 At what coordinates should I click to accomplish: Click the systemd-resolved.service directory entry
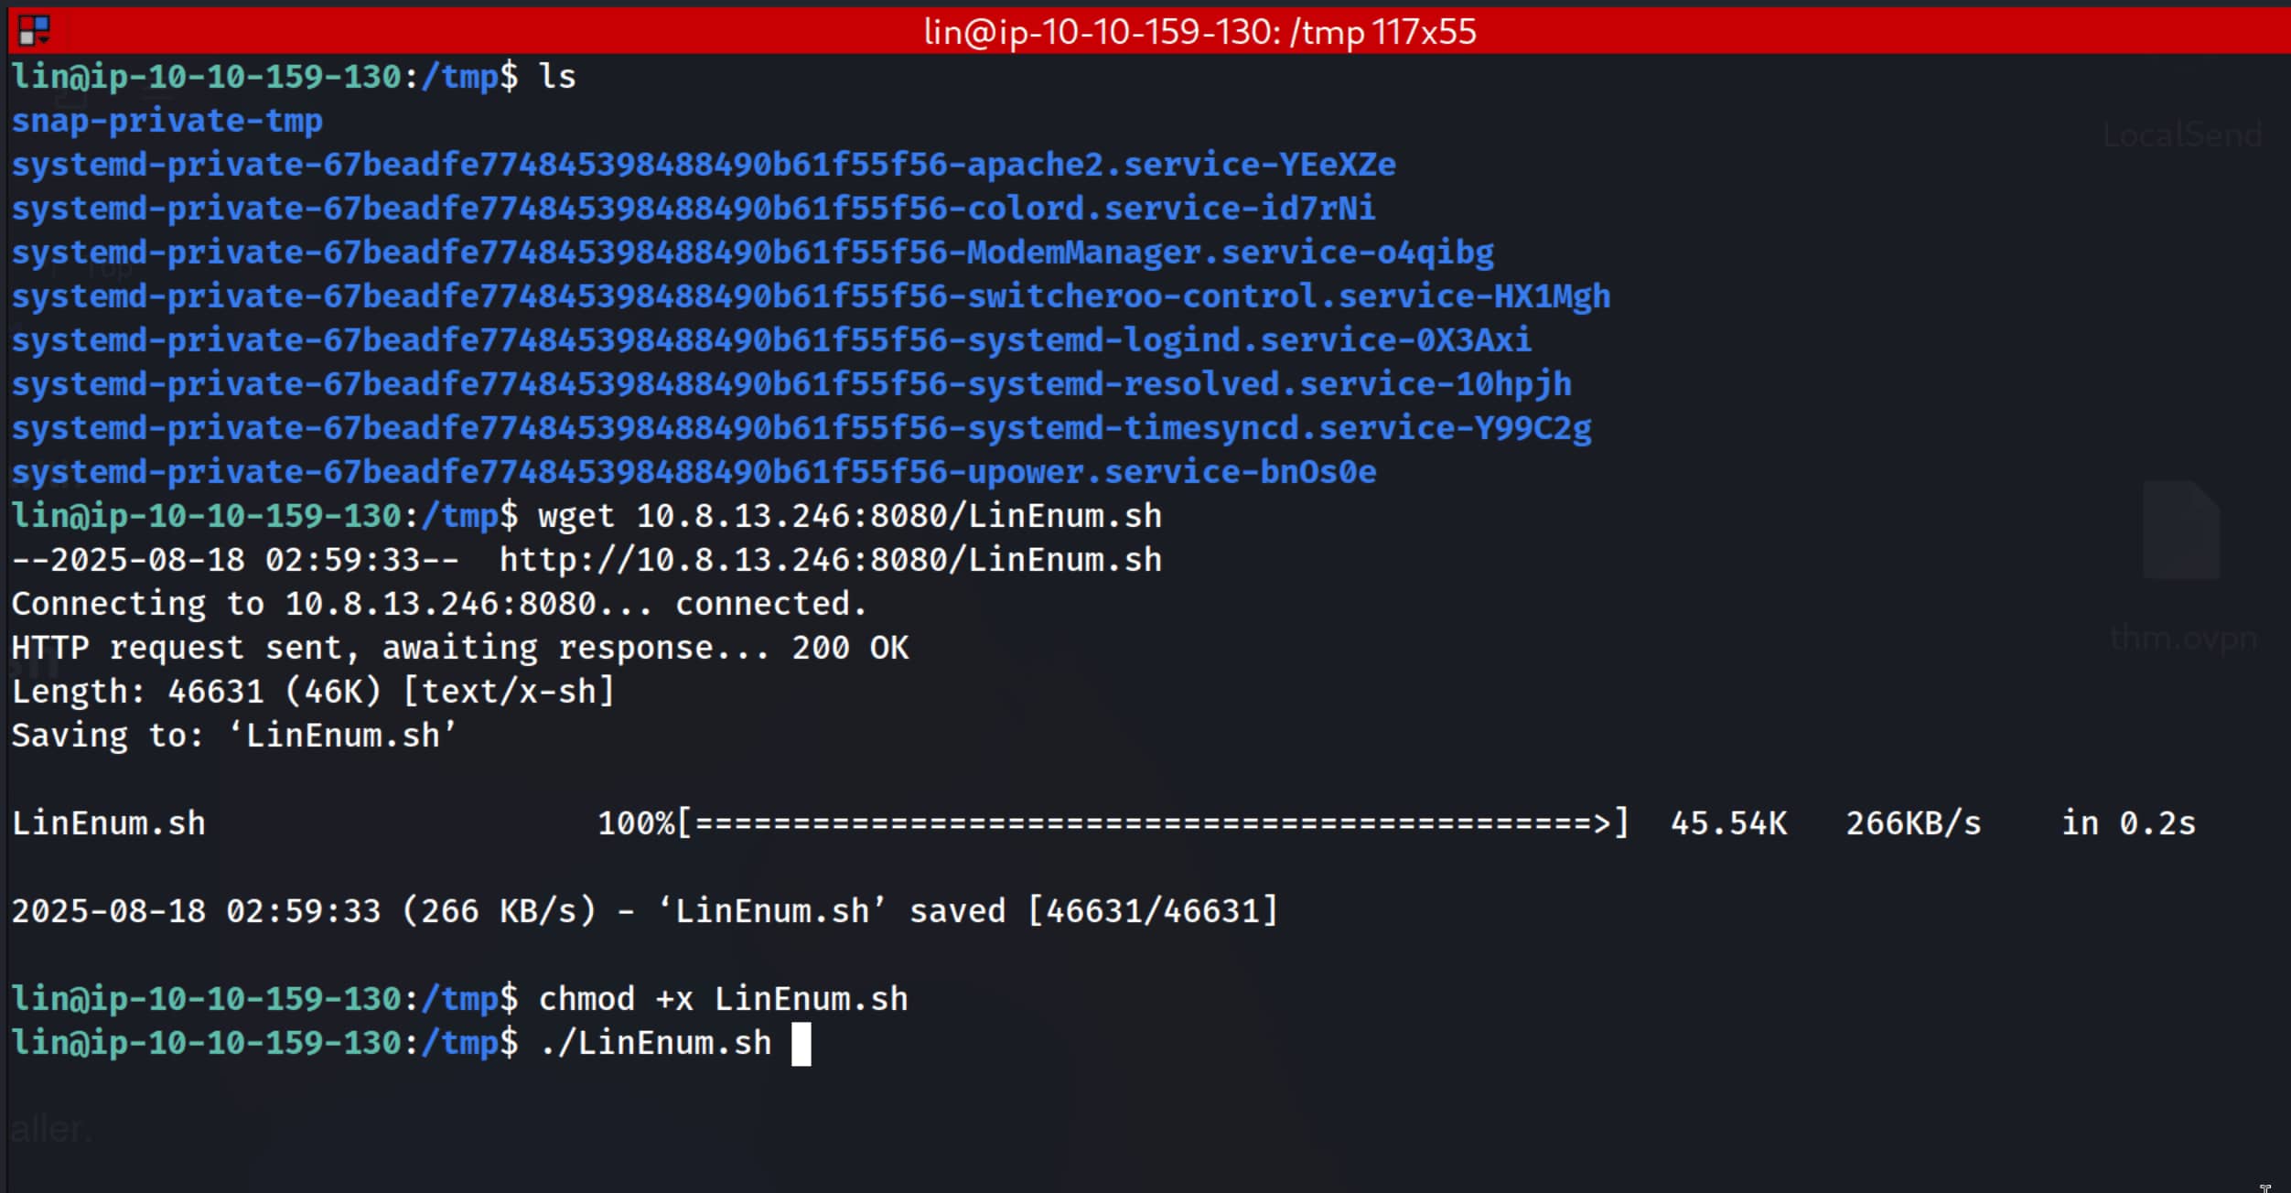(x=791, y=384)
